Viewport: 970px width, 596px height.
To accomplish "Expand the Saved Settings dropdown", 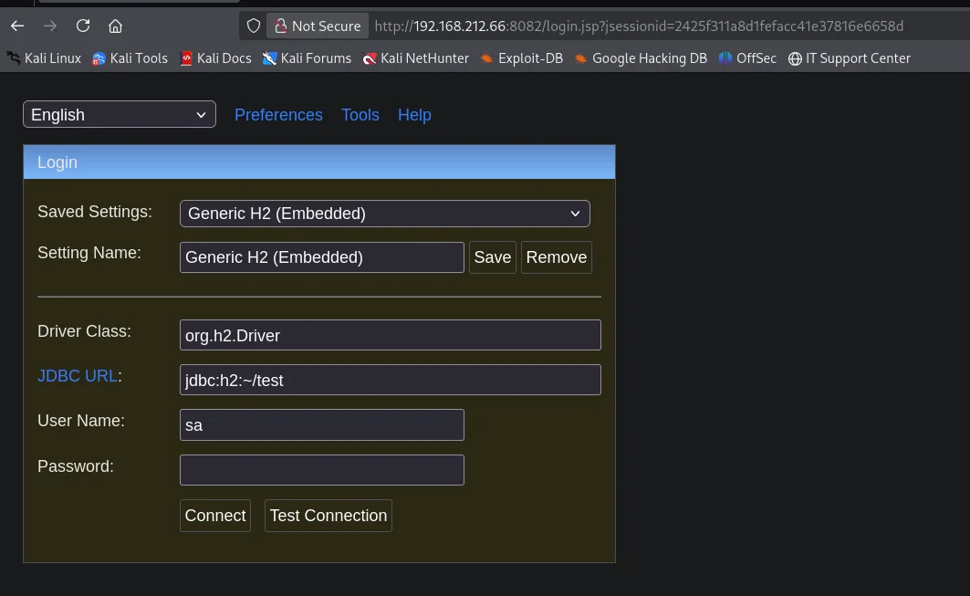I will pyautogui.click(x=385, y=214).
